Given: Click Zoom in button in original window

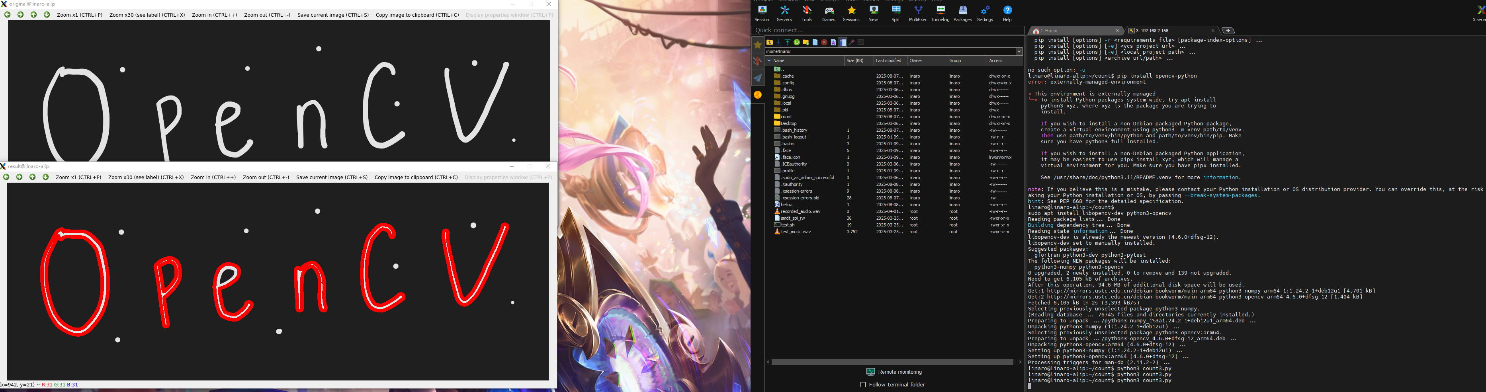Looking at the screenshot, I should click(x=214, y=15).
